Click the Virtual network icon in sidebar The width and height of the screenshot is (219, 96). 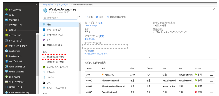[6, 87]
